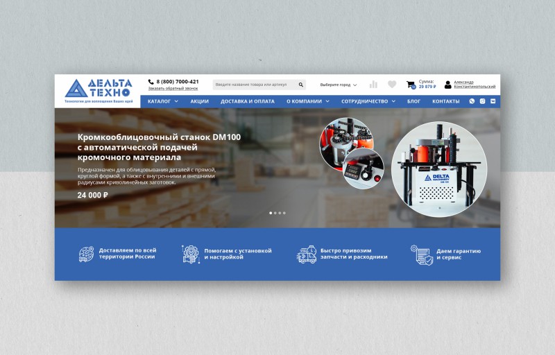Click the Доставляем по всей территории России text
Image resolution: width=555 pixels, height=355 pixels.
point(128,254)
